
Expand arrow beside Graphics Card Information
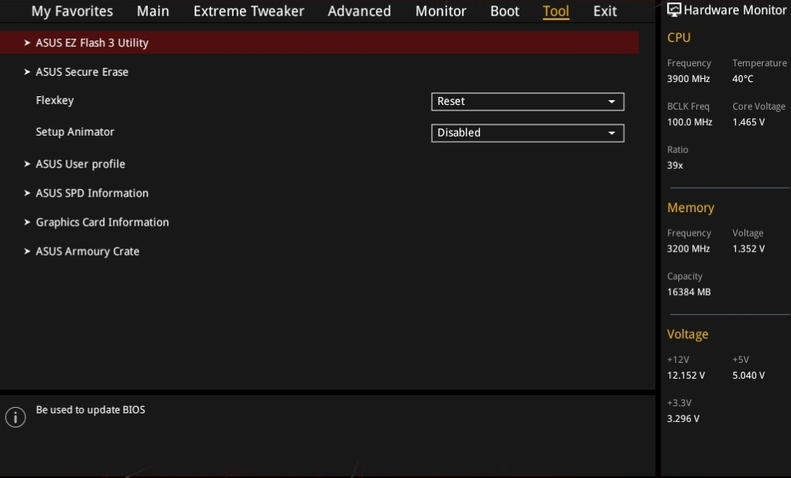(x=28, y=222)
